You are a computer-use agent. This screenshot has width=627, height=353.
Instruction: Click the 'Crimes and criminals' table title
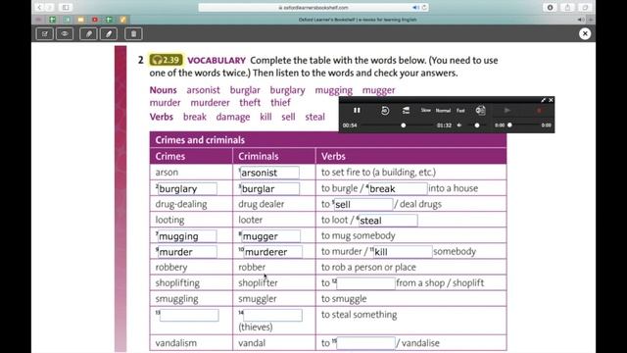tap(200, 140)
